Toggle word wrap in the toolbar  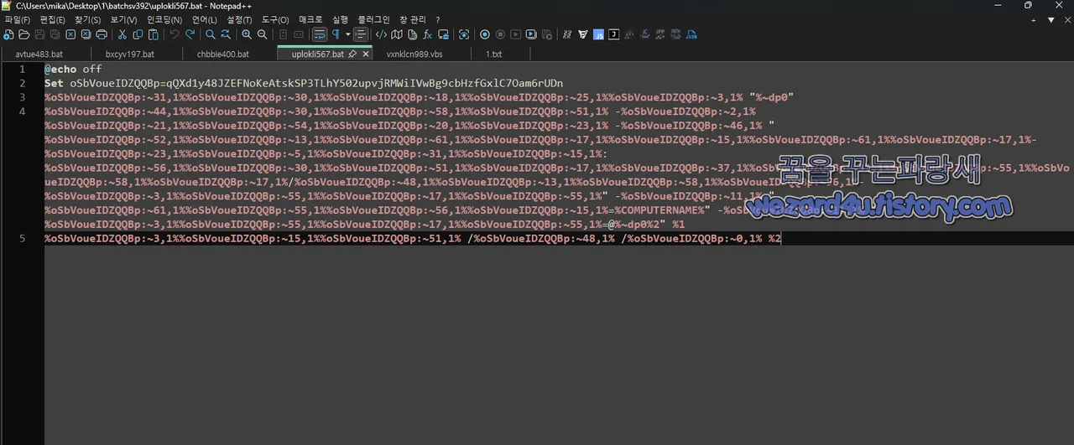coord(319,34)
